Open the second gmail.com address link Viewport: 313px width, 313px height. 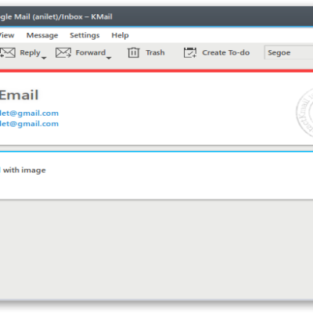pyautogui.click(x=29, y=124)
